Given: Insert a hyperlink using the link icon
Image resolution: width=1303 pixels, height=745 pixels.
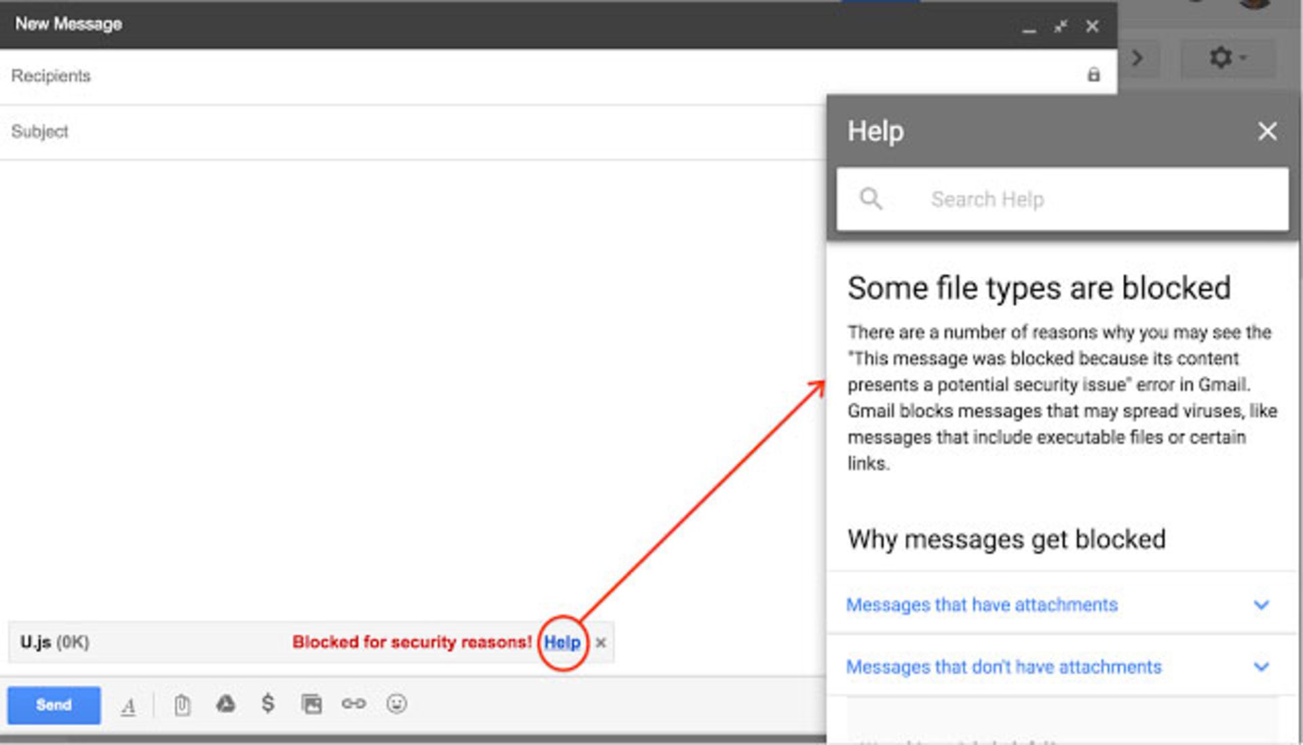Looking at the screenshot, I should [353, 705].
